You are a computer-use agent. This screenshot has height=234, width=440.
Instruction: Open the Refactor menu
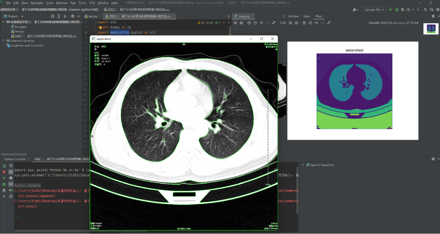tap(62, 3)
